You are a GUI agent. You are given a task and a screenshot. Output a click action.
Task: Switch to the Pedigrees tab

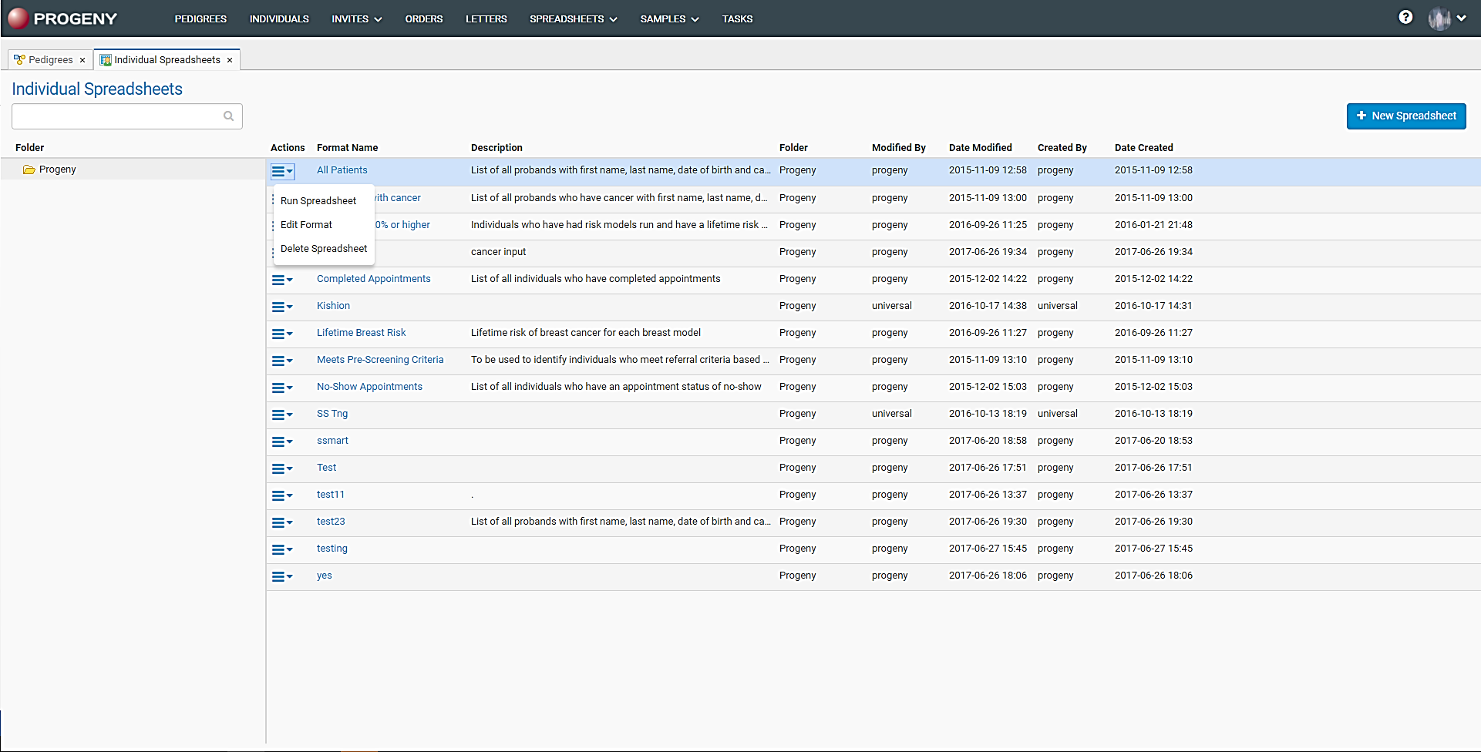48,59
